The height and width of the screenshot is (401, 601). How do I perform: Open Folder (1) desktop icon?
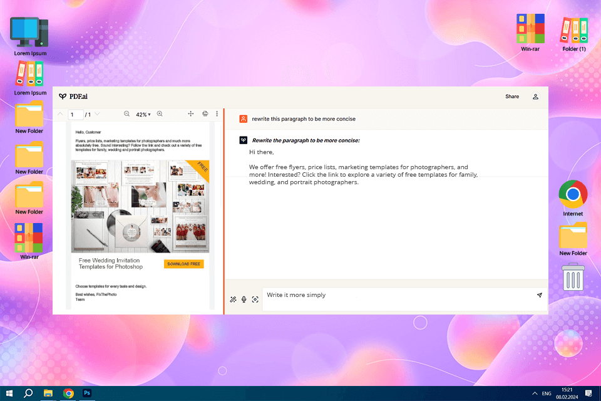pos(574,34)
